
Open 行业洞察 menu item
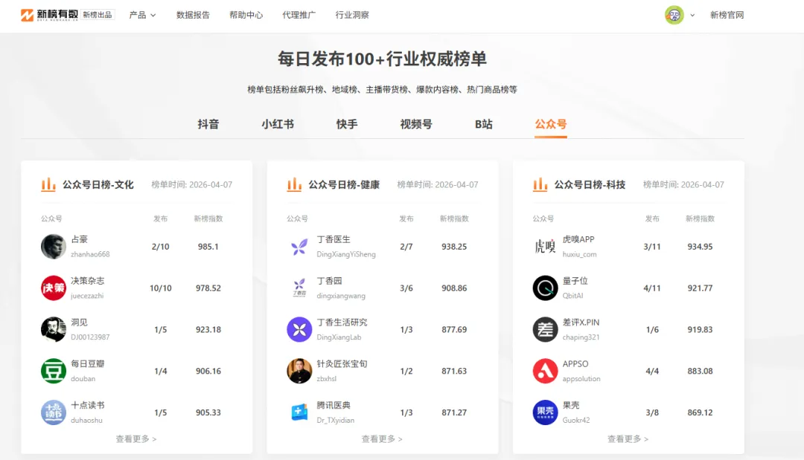352,15
